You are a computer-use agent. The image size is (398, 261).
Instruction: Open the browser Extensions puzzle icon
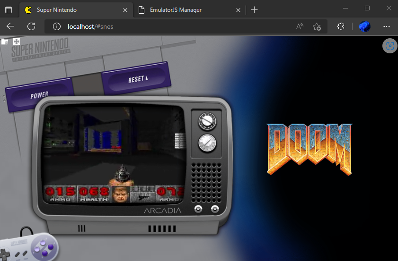[x=341, y=26]
